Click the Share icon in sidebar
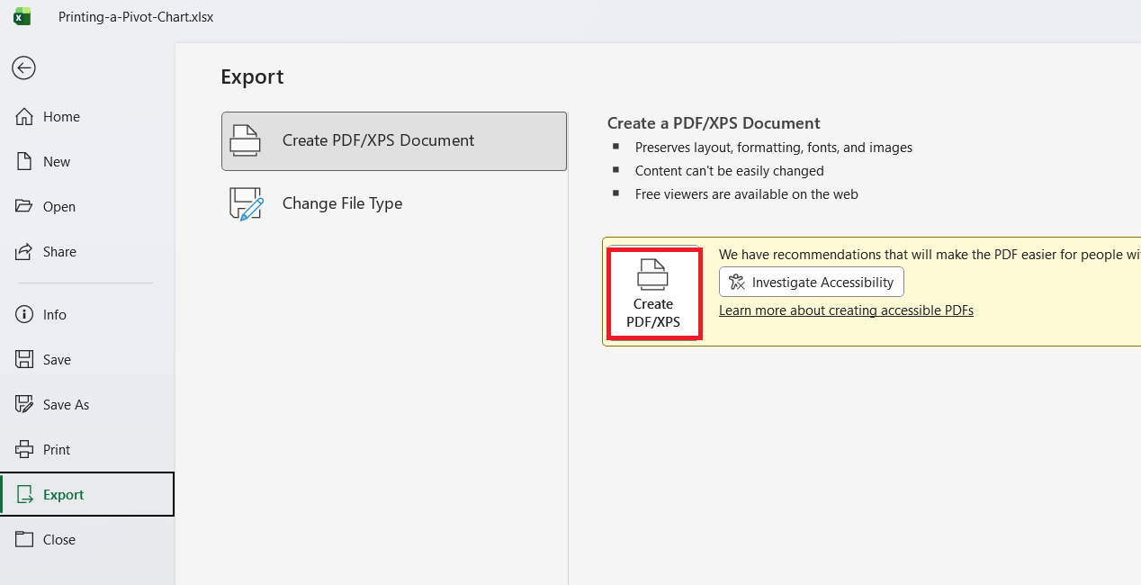This screenshot has width=1141, height=585. tap(24, 252)
